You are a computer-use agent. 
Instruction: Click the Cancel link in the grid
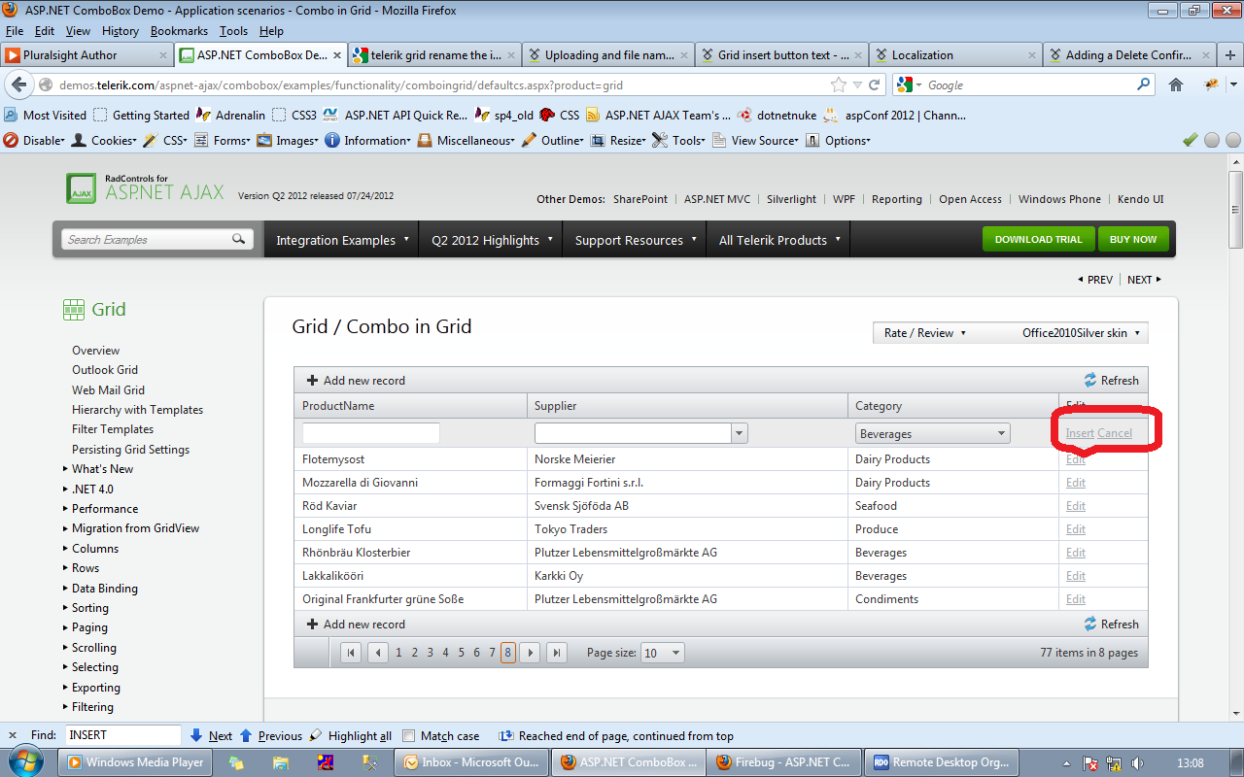1115,433
